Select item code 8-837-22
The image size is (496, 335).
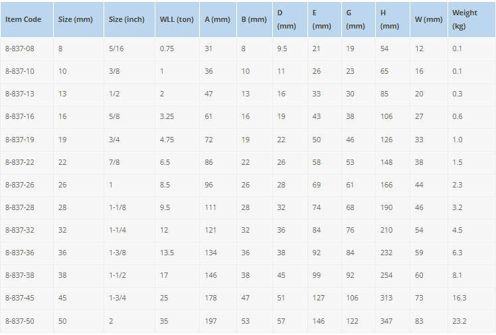pyautogui.click(x=20, y=162)
